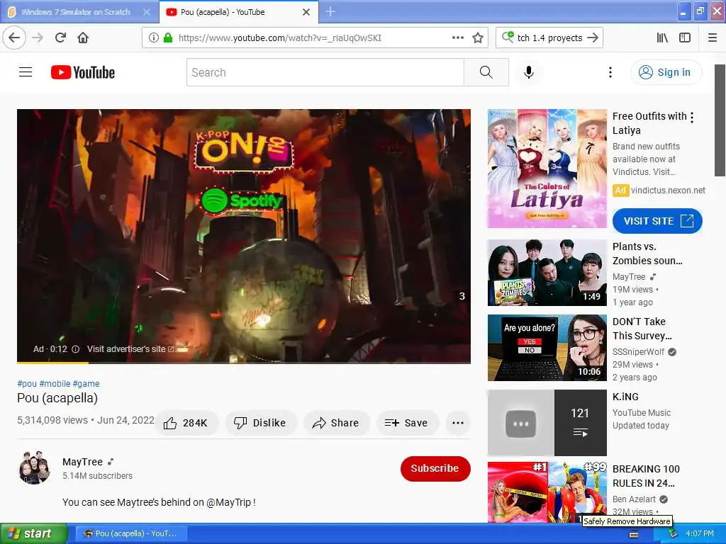Switch to Windows 7 Simulator on Scratch tab
The height and width of the screenshot is (544, 726).
pos(75,12)
